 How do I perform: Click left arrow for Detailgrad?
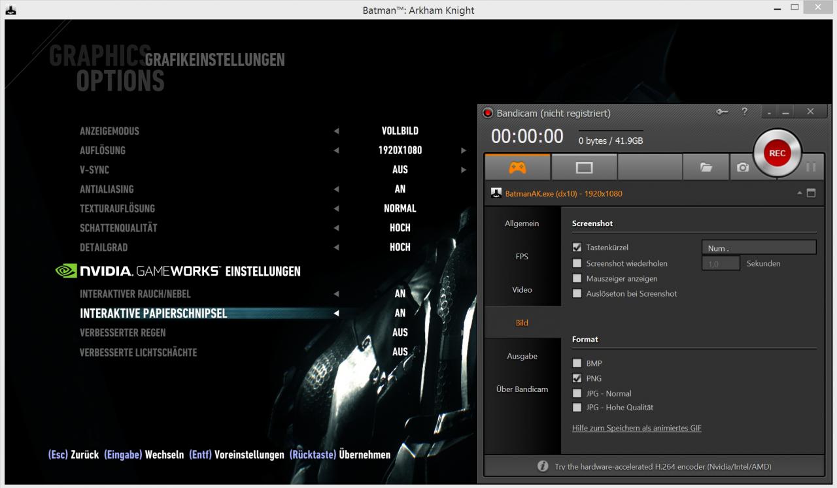[x=336, y=248]
